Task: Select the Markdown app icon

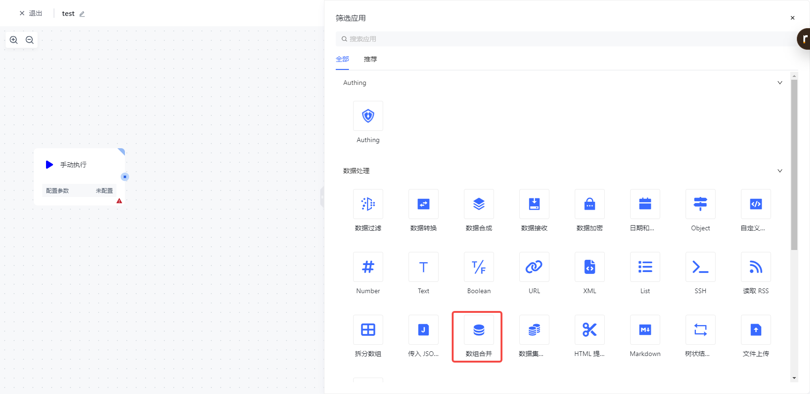Action: click(x=645, y=330)
